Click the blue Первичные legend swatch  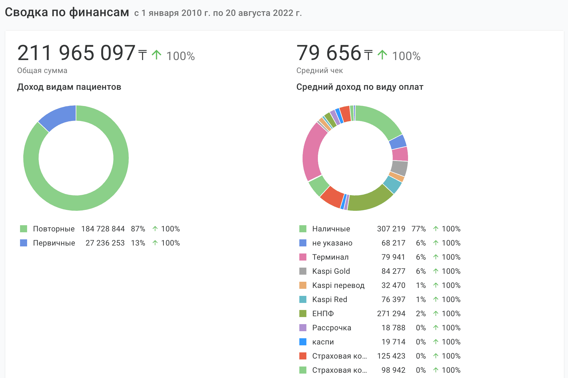tap(24, 243)
